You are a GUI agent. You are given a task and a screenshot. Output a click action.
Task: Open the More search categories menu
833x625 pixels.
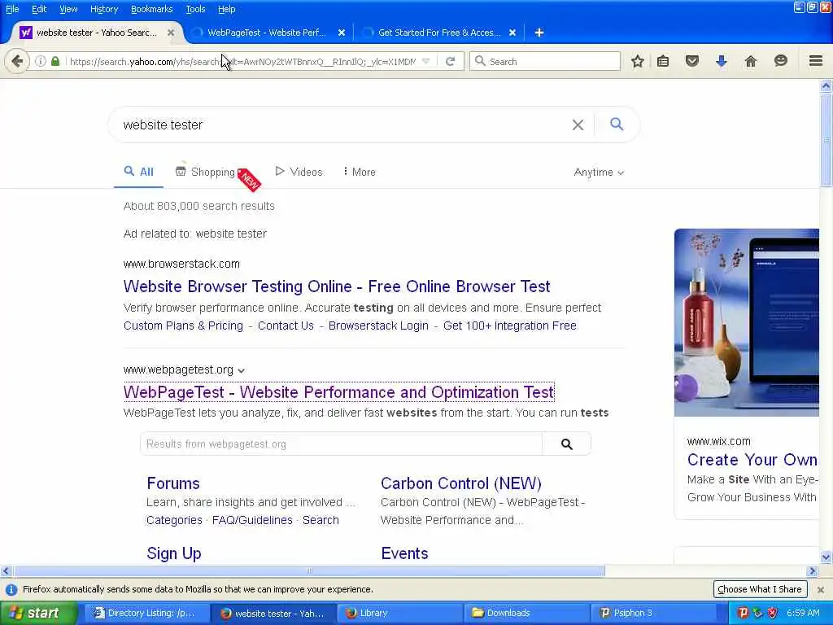click(359, 172)
